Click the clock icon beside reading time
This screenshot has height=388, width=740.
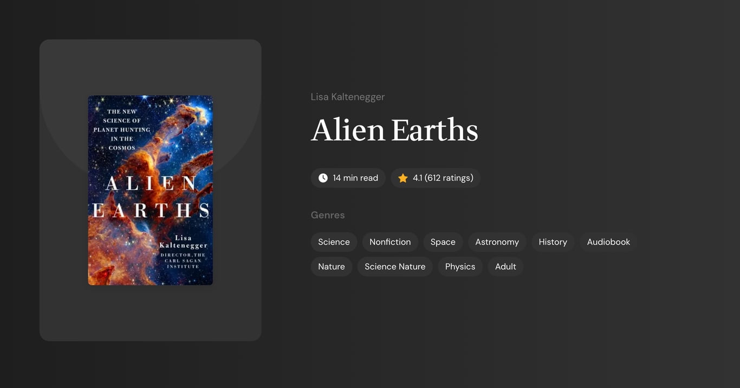323,177
